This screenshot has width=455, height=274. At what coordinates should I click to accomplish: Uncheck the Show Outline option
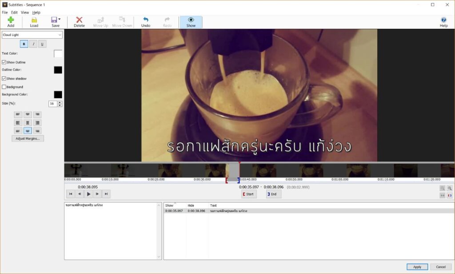click(x=4, y=62)
